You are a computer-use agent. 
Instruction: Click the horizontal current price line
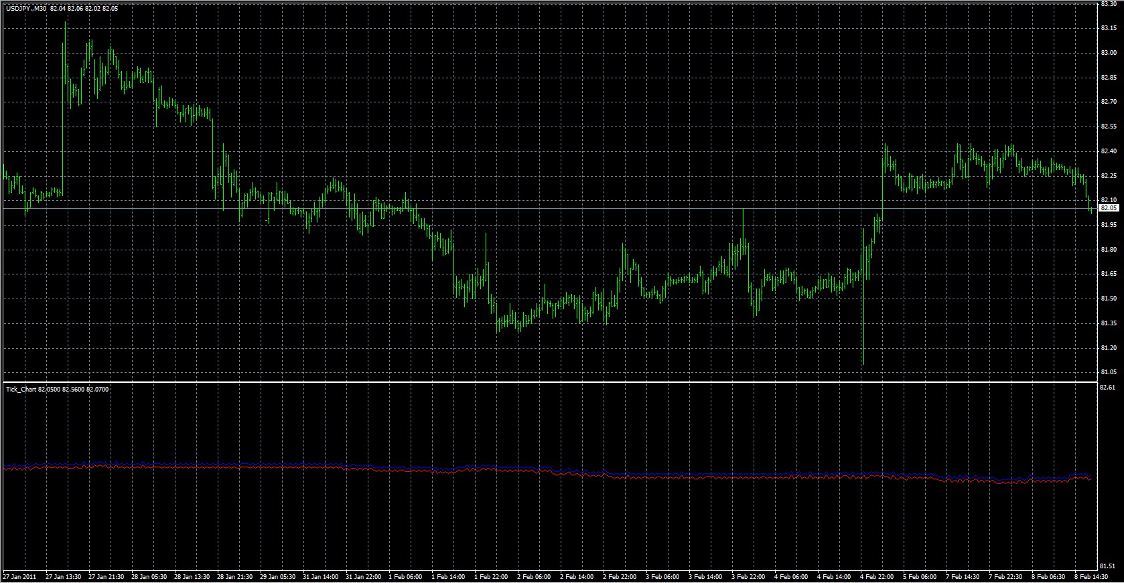[549, 209]
